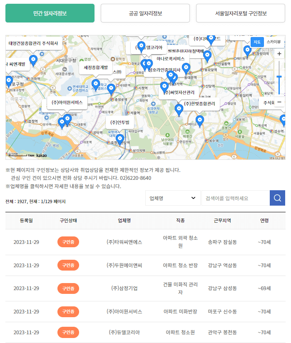Click the blue magnifier search button
Image resolution: width=291 pixels, height=343 pixels.
(x=277, y=198)
